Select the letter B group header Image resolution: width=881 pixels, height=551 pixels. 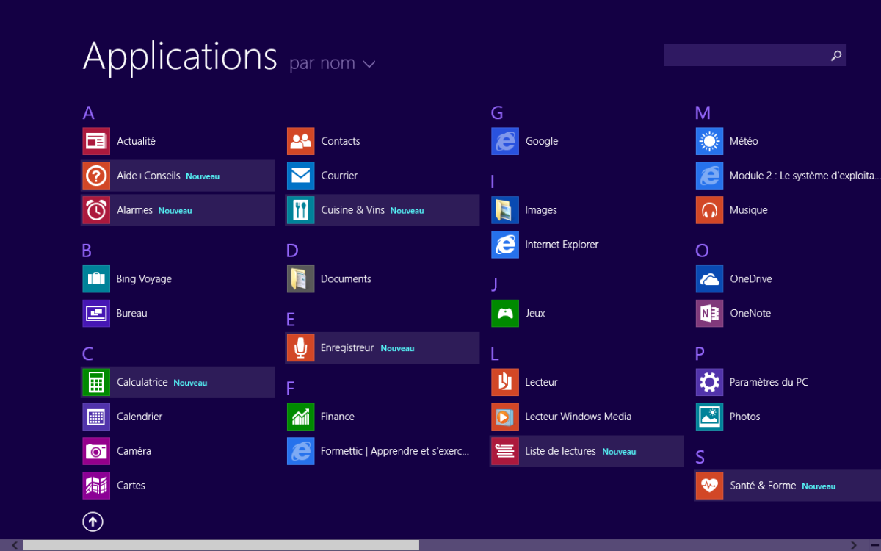[87, 251]
